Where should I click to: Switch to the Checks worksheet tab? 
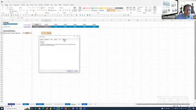[x=90, y=104]
